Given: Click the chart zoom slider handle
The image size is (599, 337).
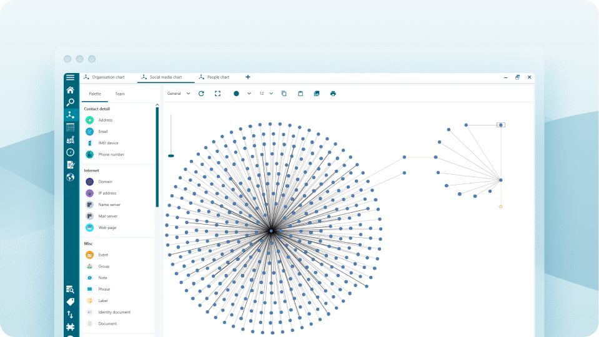Looking at the screenshot, I should [171, 156].
